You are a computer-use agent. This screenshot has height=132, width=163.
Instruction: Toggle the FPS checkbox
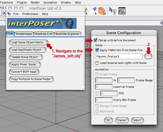click(97, 93)
